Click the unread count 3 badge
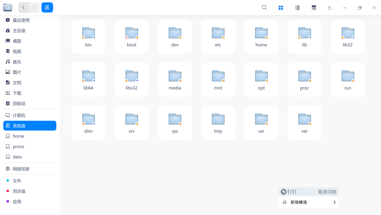 (334, 202)
